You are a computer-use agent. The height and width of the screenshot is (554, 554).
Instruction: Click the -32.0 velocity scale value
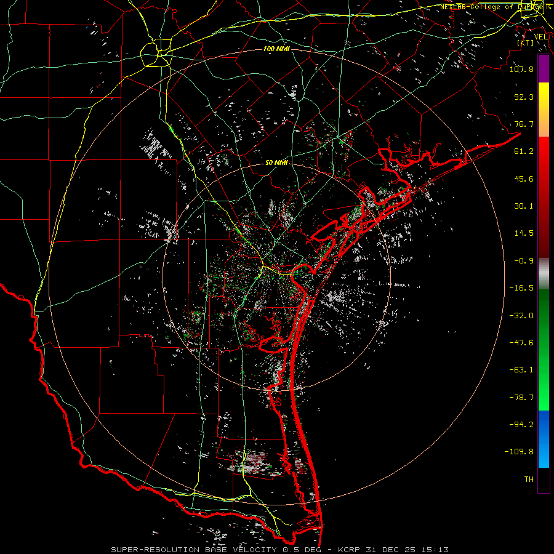521,316
